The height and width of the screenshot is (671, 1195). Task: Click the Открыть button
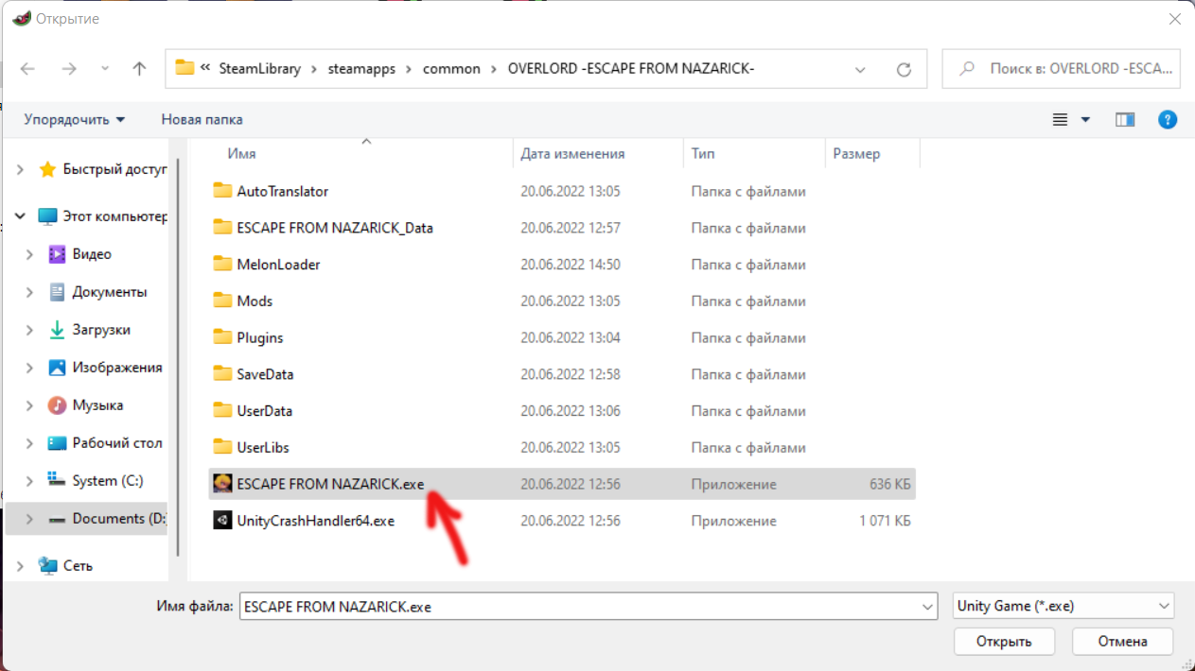pos(1004,642)
